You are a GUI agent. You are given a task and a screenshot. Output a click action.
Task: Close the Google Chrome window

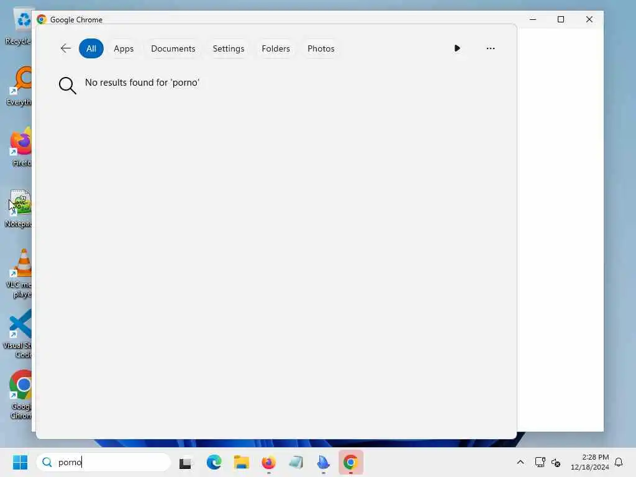(x=589, y=19)
